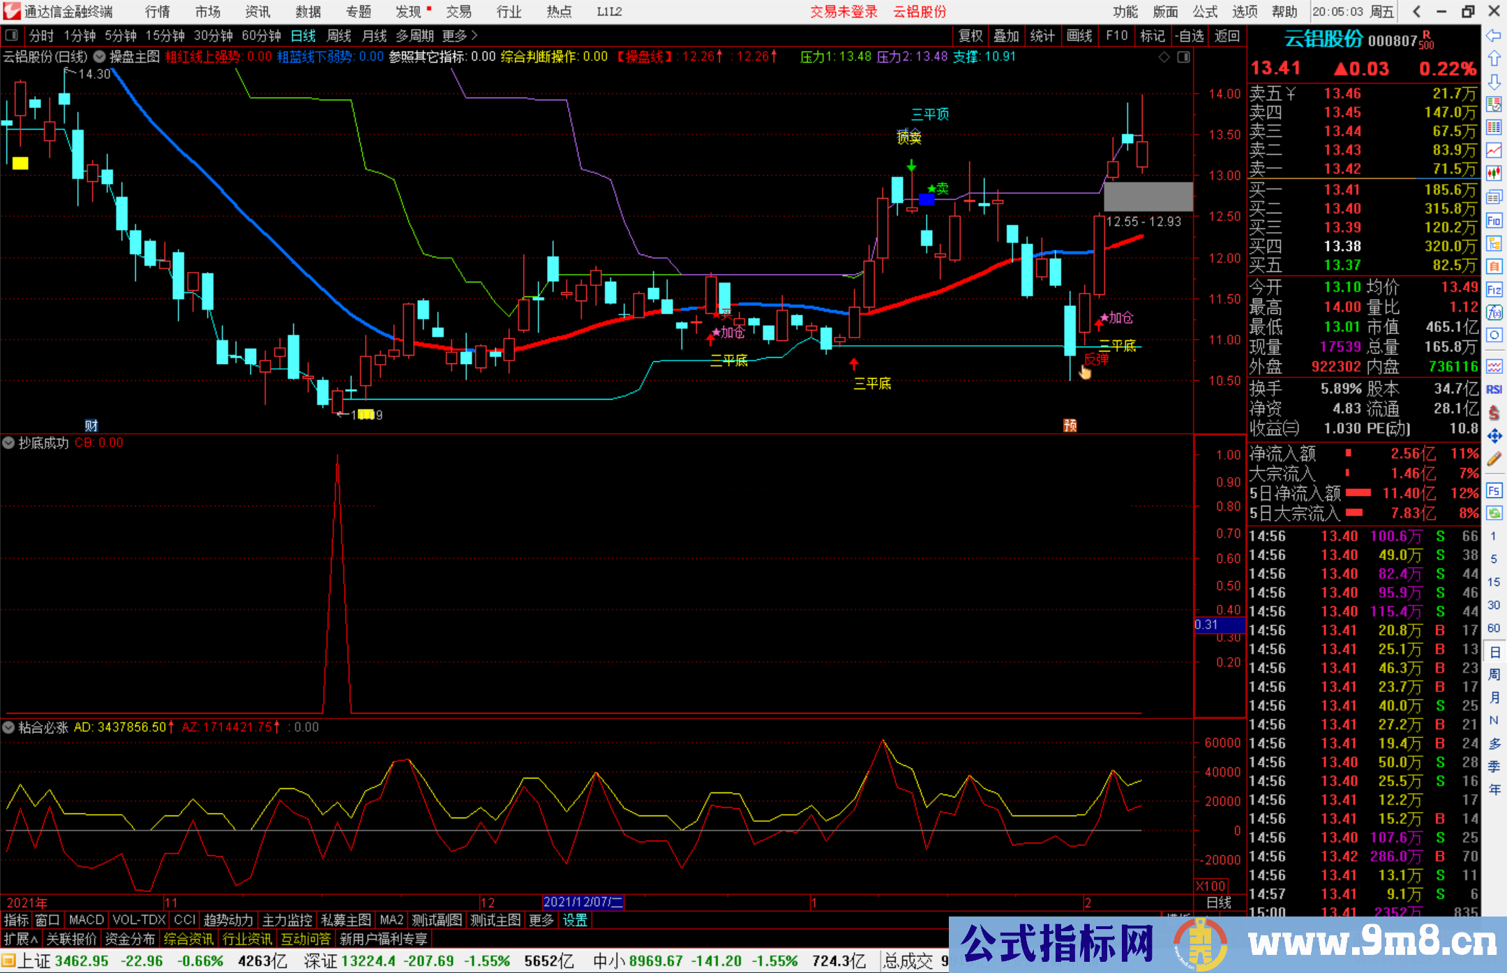
Task: Toggle the 粘合必涨 panel circle button
Action: [x=8, y=727]
